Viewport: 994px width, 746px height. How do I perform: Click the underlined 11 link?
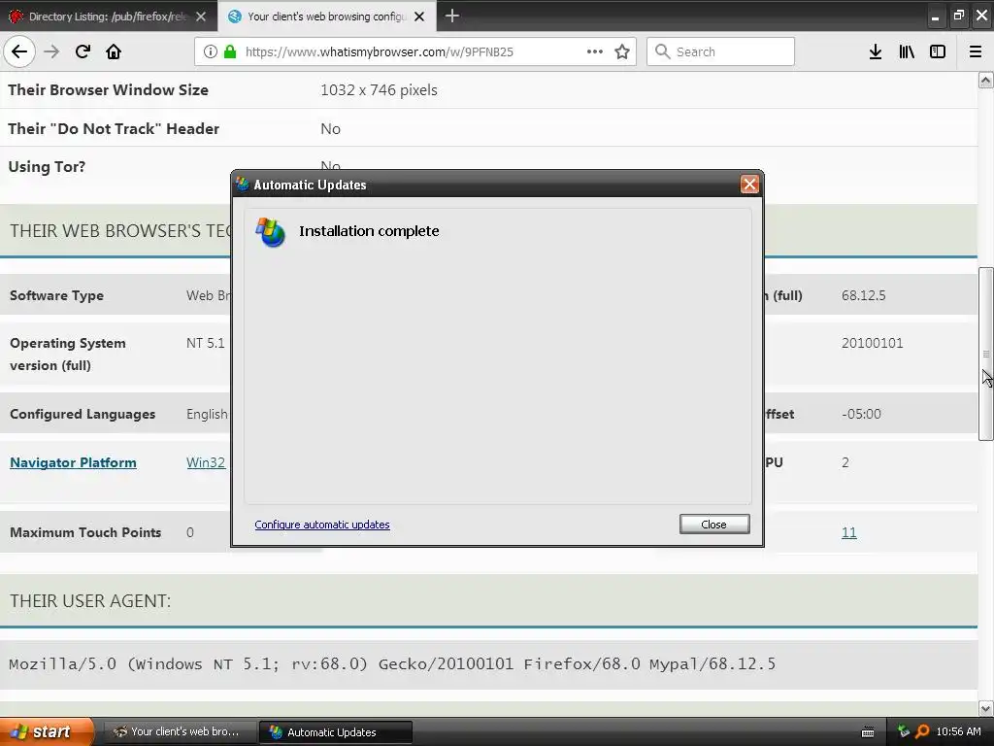click(x=848, y=532)
